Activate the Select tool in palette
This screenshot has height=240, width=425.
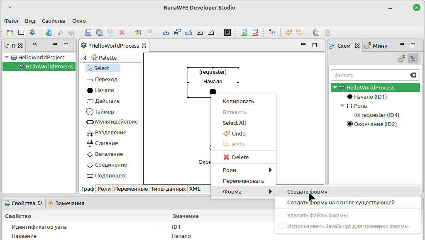point(103,68)
